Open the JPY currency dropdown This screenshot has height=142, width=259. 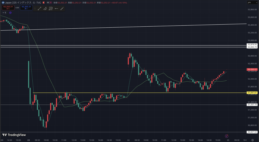tap(252, 3)
